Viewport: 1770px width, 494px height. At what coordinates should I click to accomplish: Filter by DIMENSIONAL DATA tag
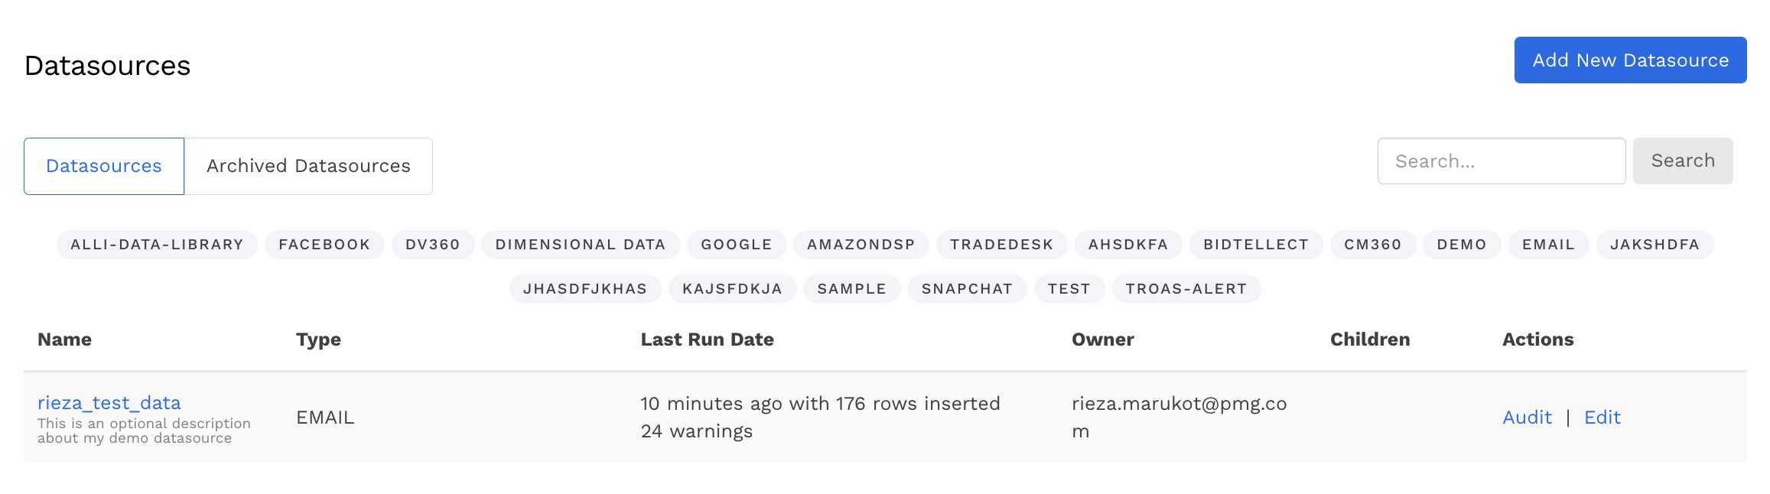[580, 245]
